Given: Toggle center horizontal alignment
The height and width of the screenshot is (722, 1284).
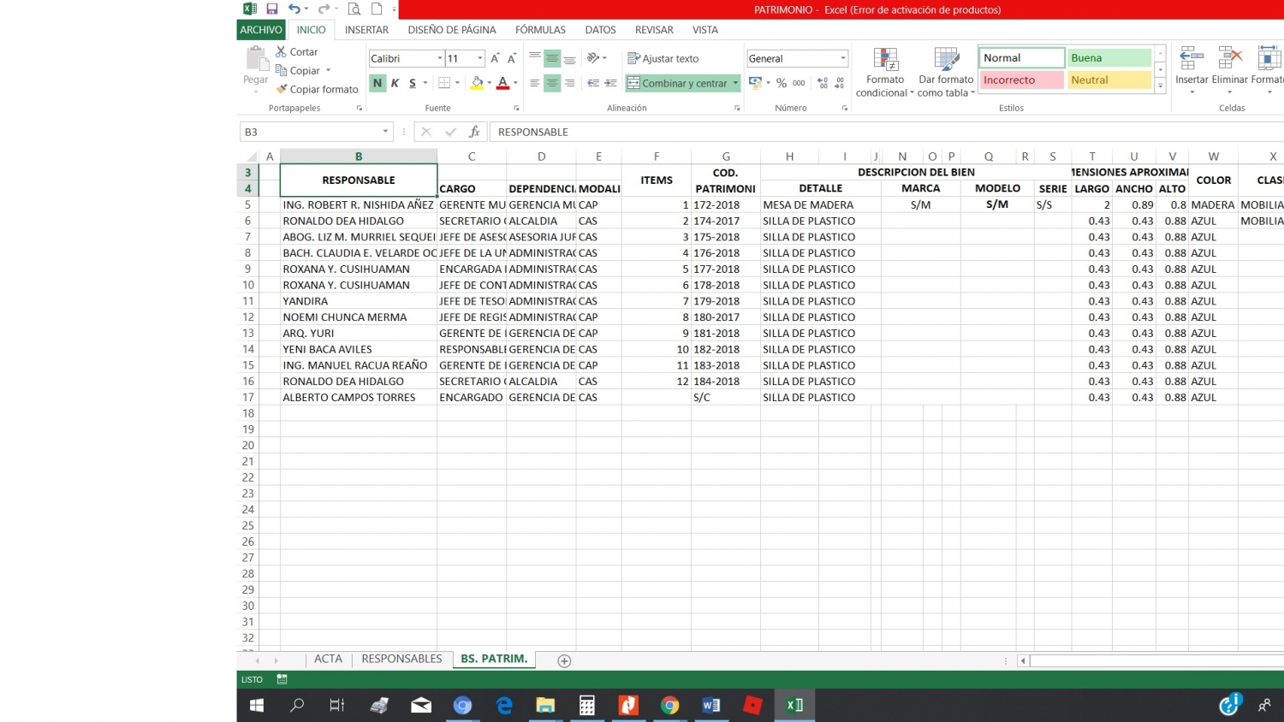Looking at the screenshot, I should [552, 83].
